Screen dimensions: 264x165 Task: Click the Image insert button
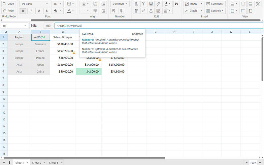pyautogui.click(x=194, y=4)
